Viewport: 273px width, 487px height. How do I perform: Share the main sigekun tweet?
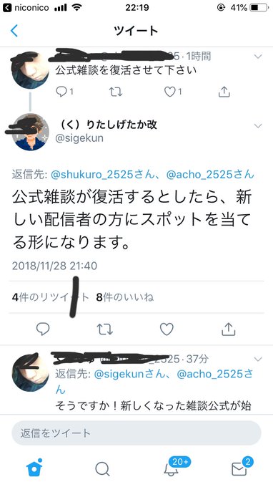(229, 329)
